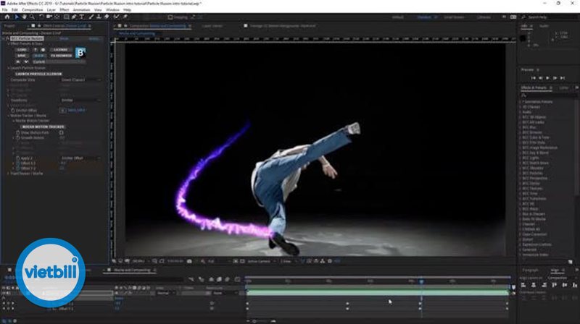Screen dimensions: 580x324
Task: Click the Emitter Offset crosshair point picker
Action: tap(63, 111)
